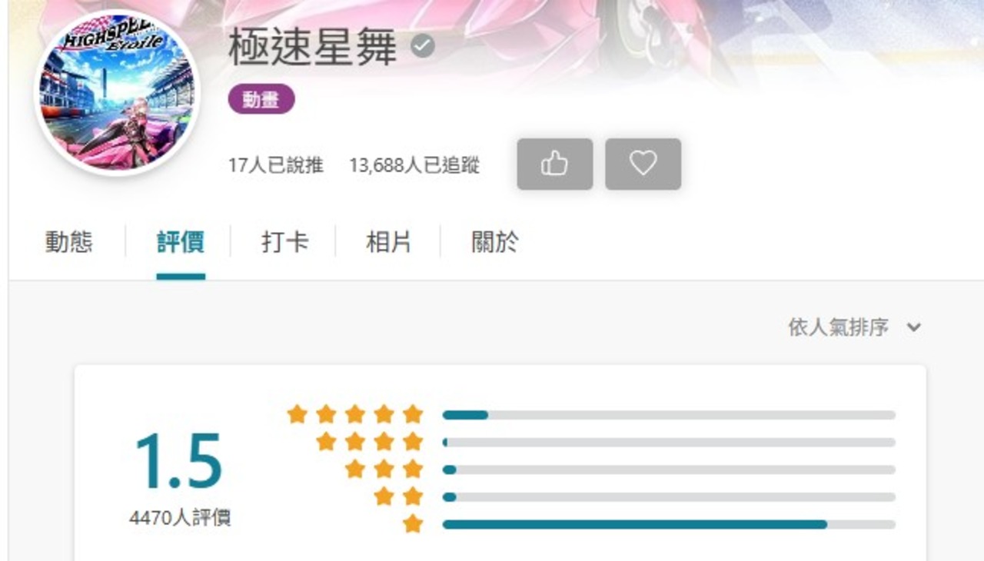The width and height of the screenshot is (984, 561).
Task: Click the one-star rating progress bar
Action: point(669,524)
